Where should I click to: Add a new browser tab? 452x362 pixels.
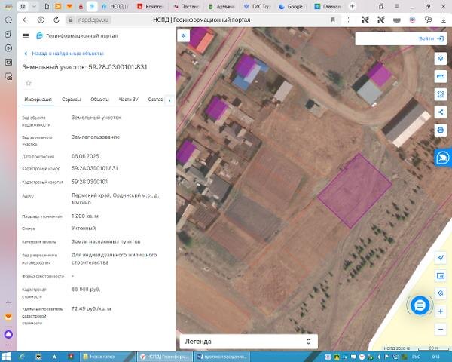pos(352,6)
